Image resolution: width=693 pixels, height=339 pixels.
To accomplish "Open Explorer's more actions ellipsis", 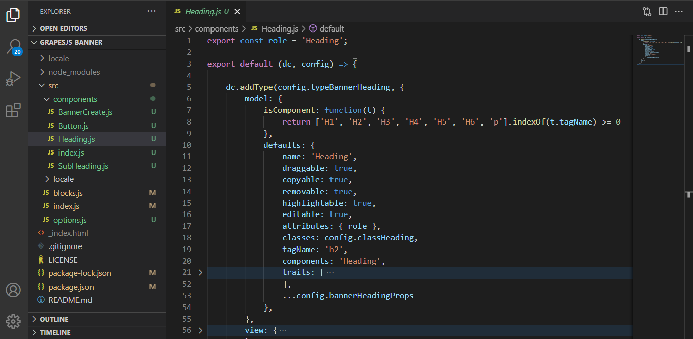I will click(152, 11).
